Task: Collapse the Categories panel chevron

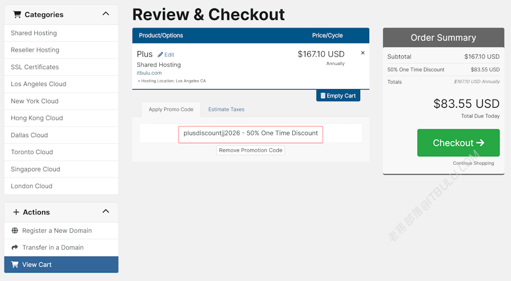Action: tap(106, 14)
